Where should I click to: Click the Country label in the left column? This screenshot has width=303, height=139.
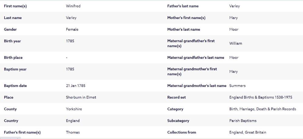(11, 121)
